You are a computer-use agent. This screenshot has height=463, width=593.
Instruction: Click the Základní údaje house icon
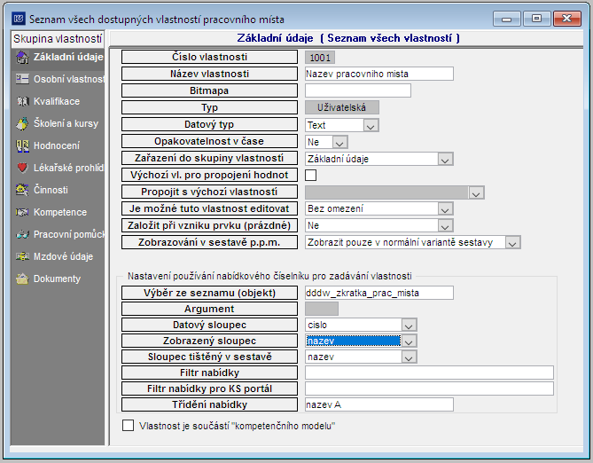point(22,57)
